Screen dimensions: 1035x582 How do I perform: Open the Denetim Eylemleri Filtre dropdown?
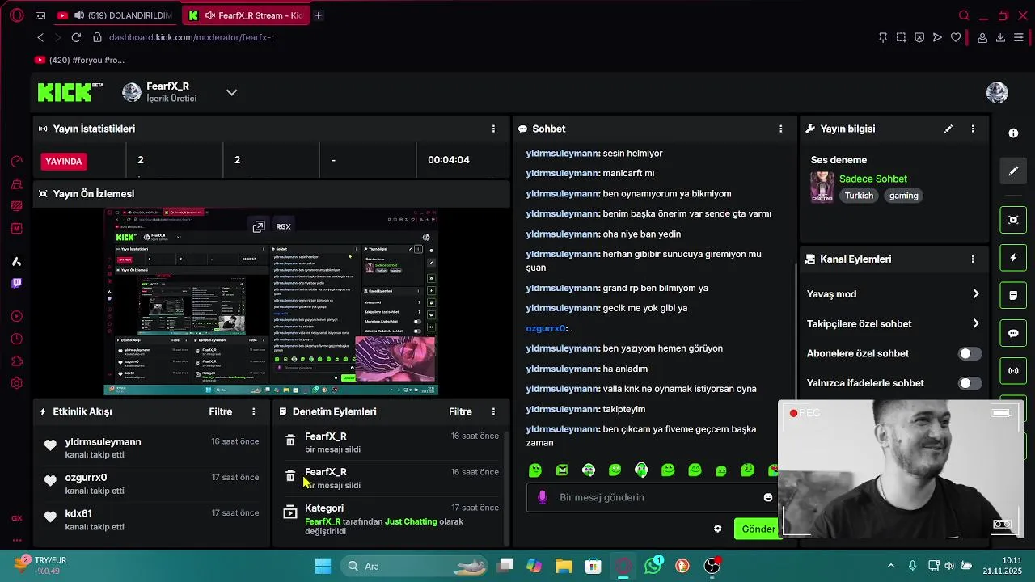(460, 411)
